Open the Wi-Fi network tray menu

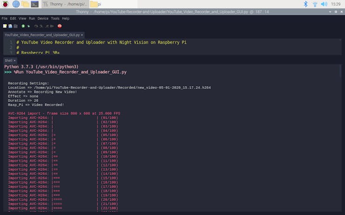[315, 4]
